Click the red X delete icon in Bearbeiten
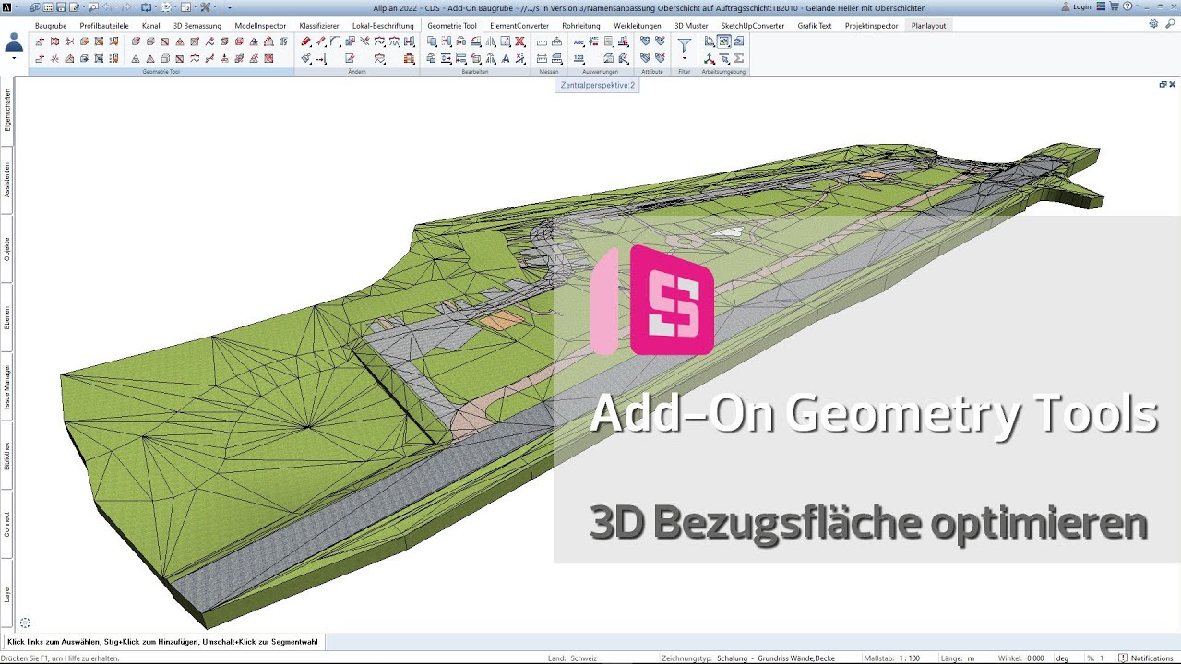This screenshot has width=1181, height=664. 519,41
